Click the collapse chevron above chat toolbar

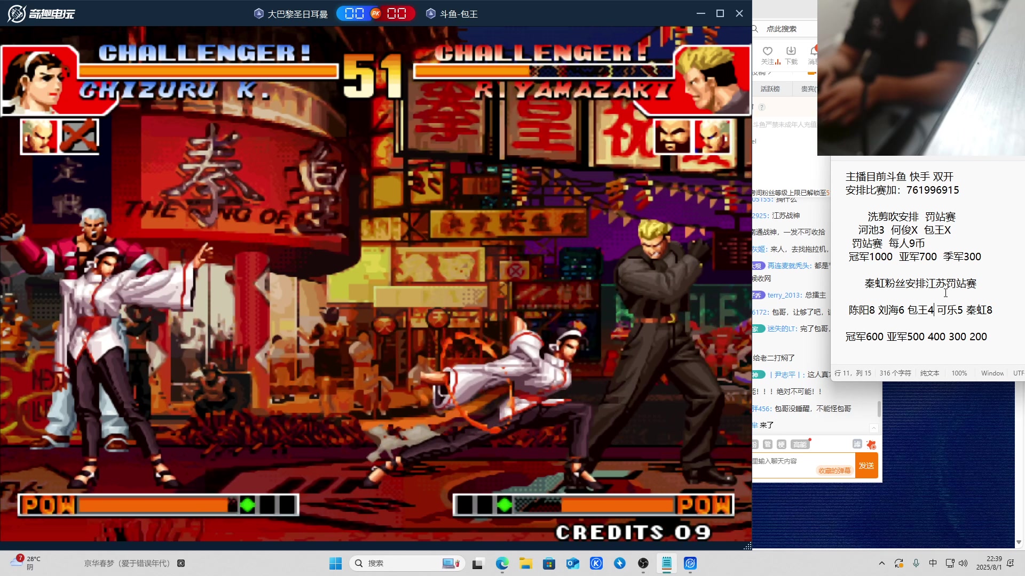(874, 428)
